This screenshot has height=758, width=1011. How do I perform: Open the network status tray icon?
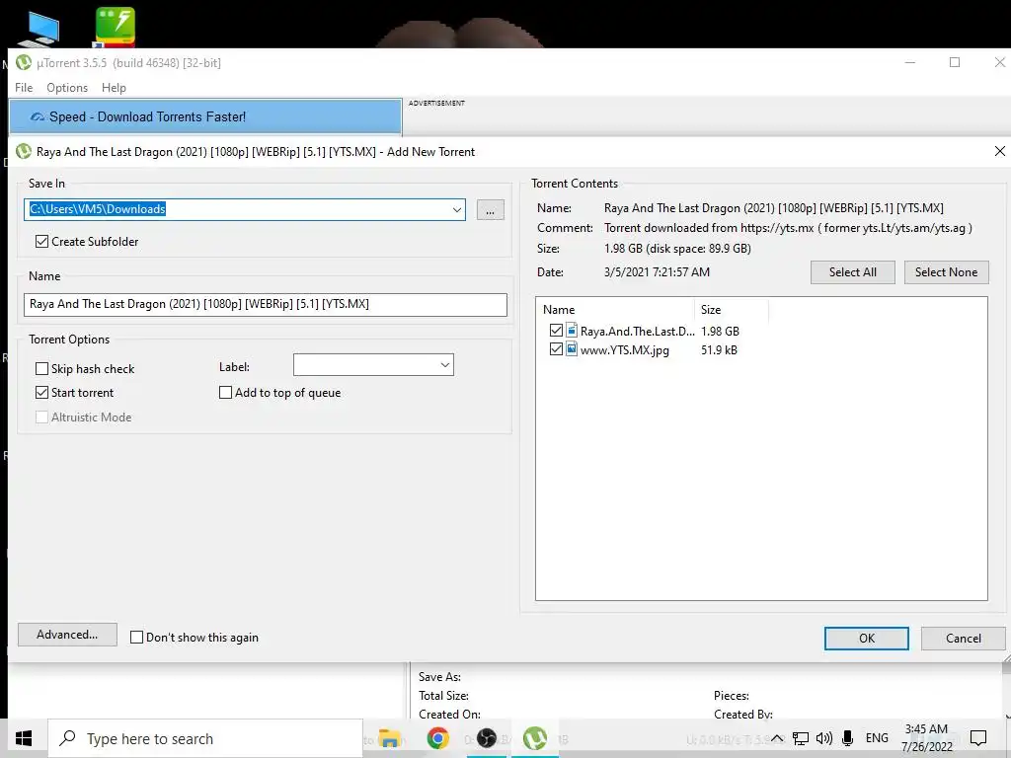pos(801,738)
